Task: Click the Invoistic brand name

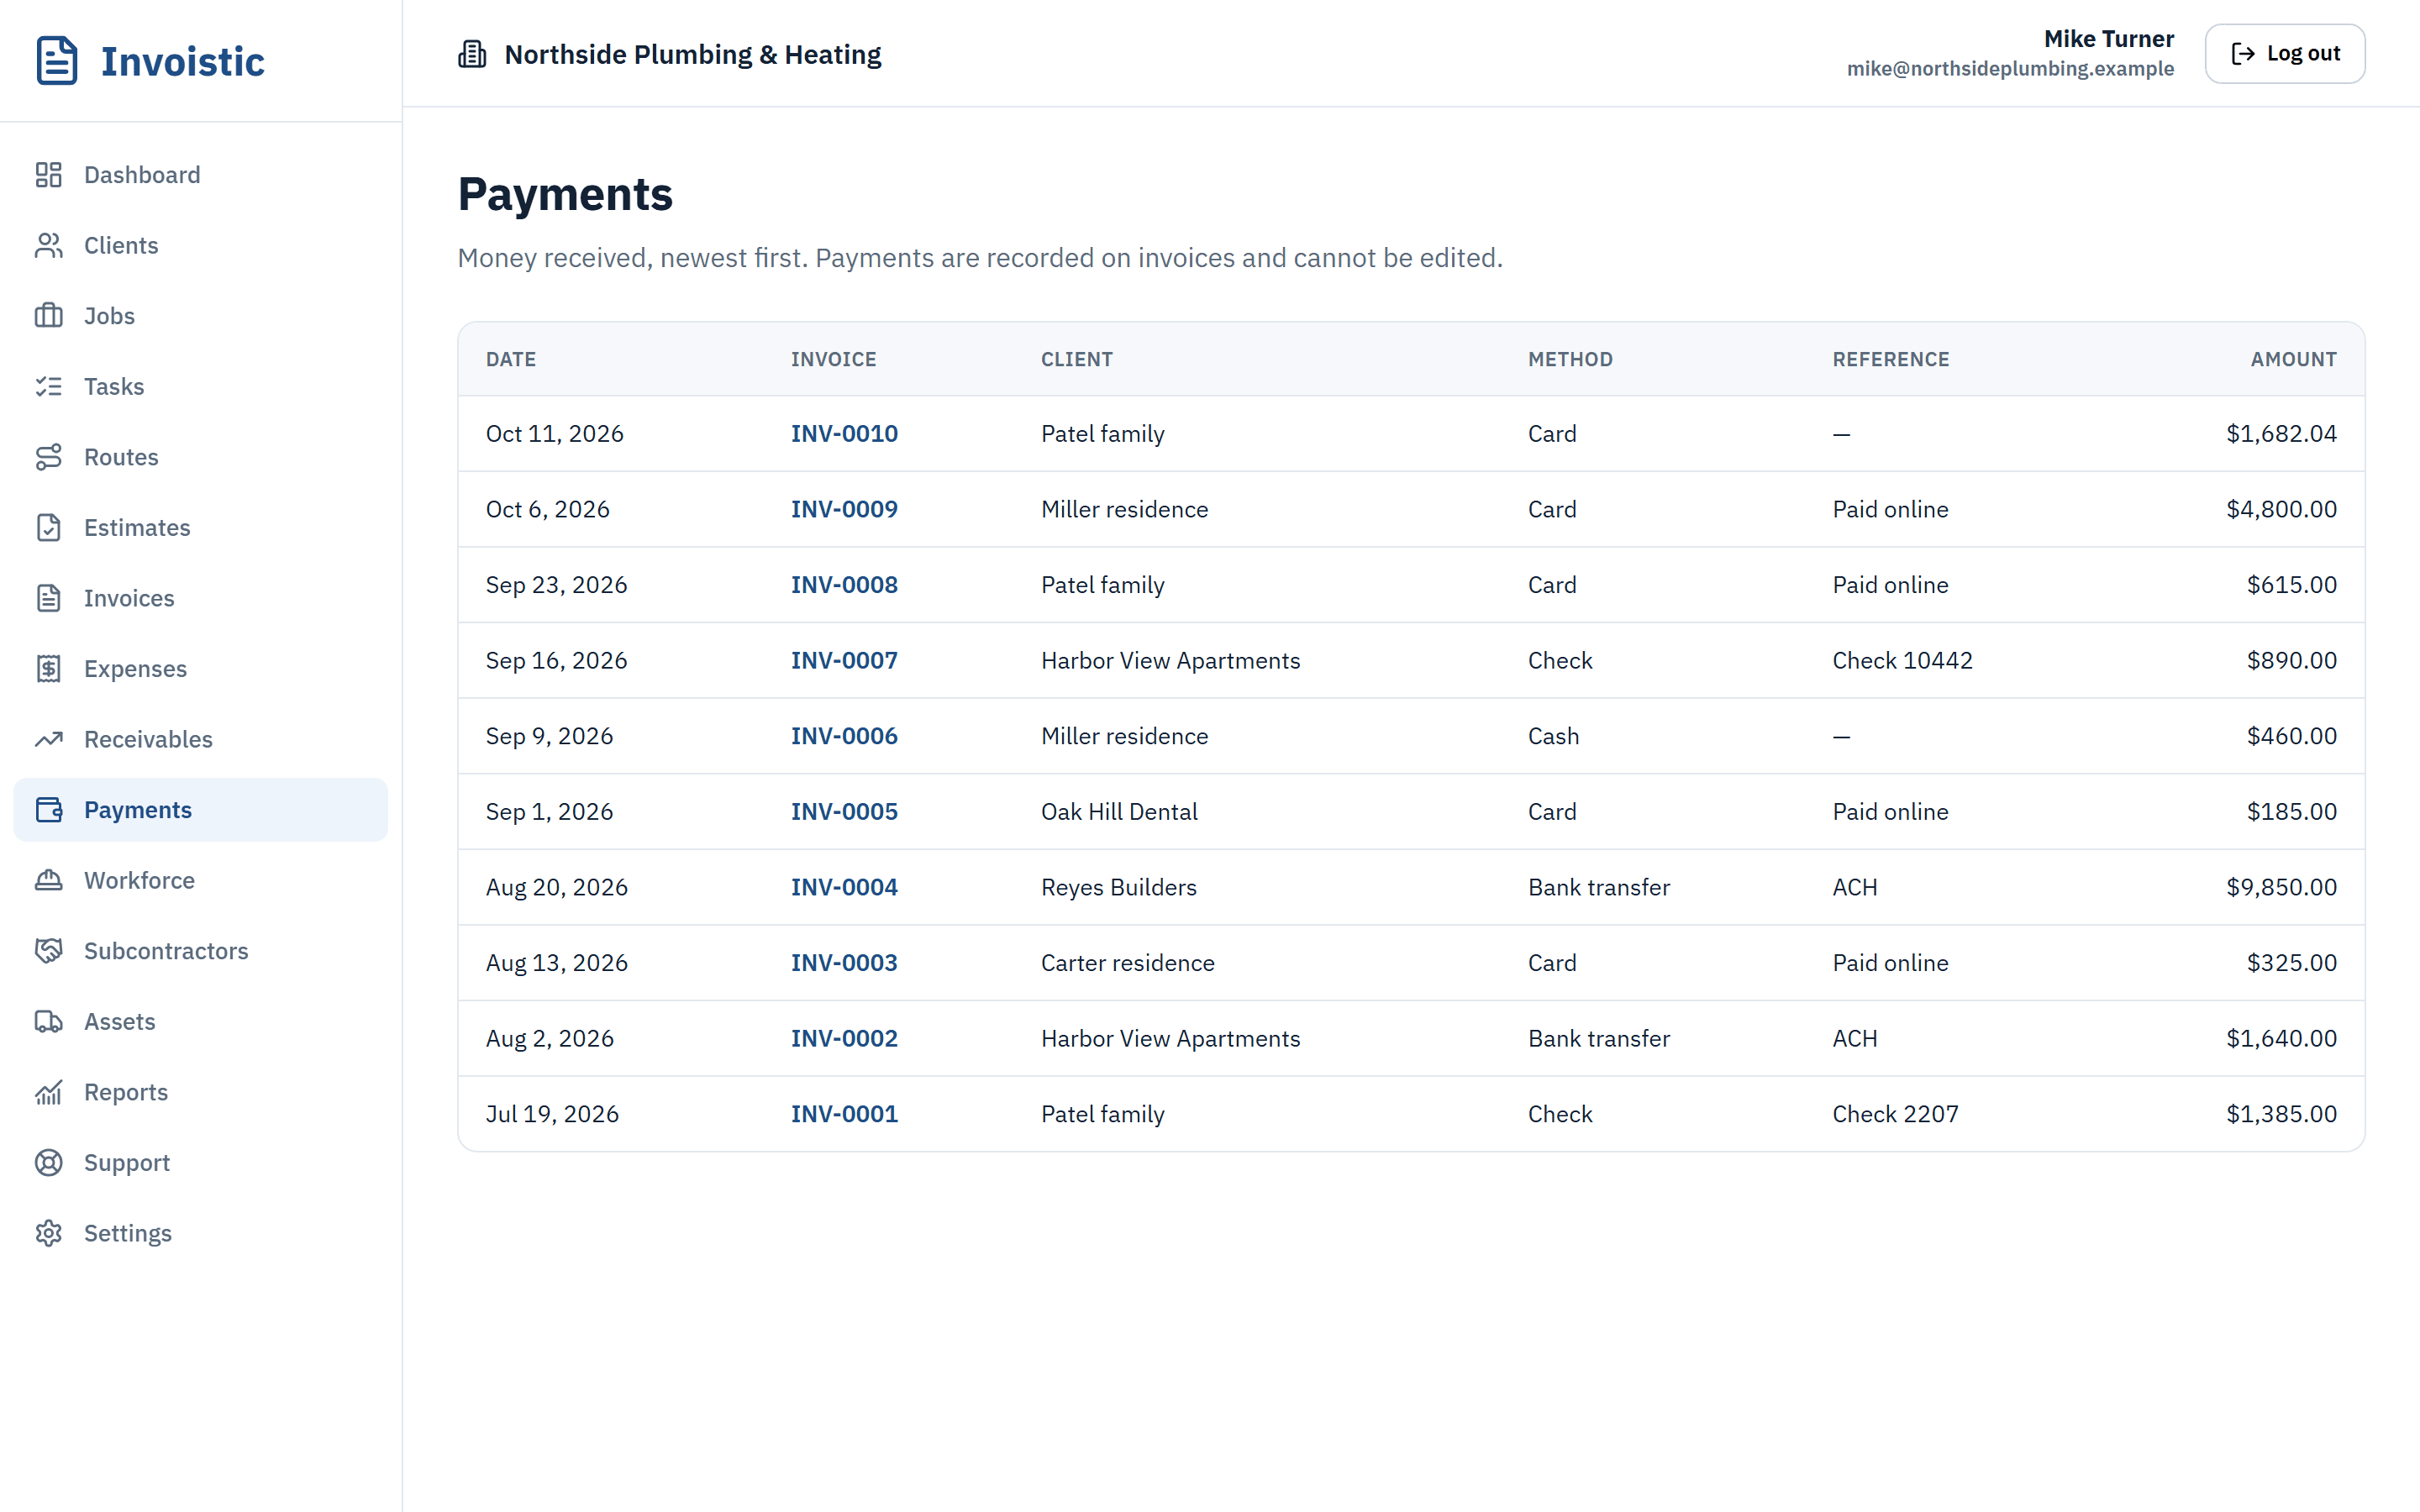Action: click(x=183, y=61)
